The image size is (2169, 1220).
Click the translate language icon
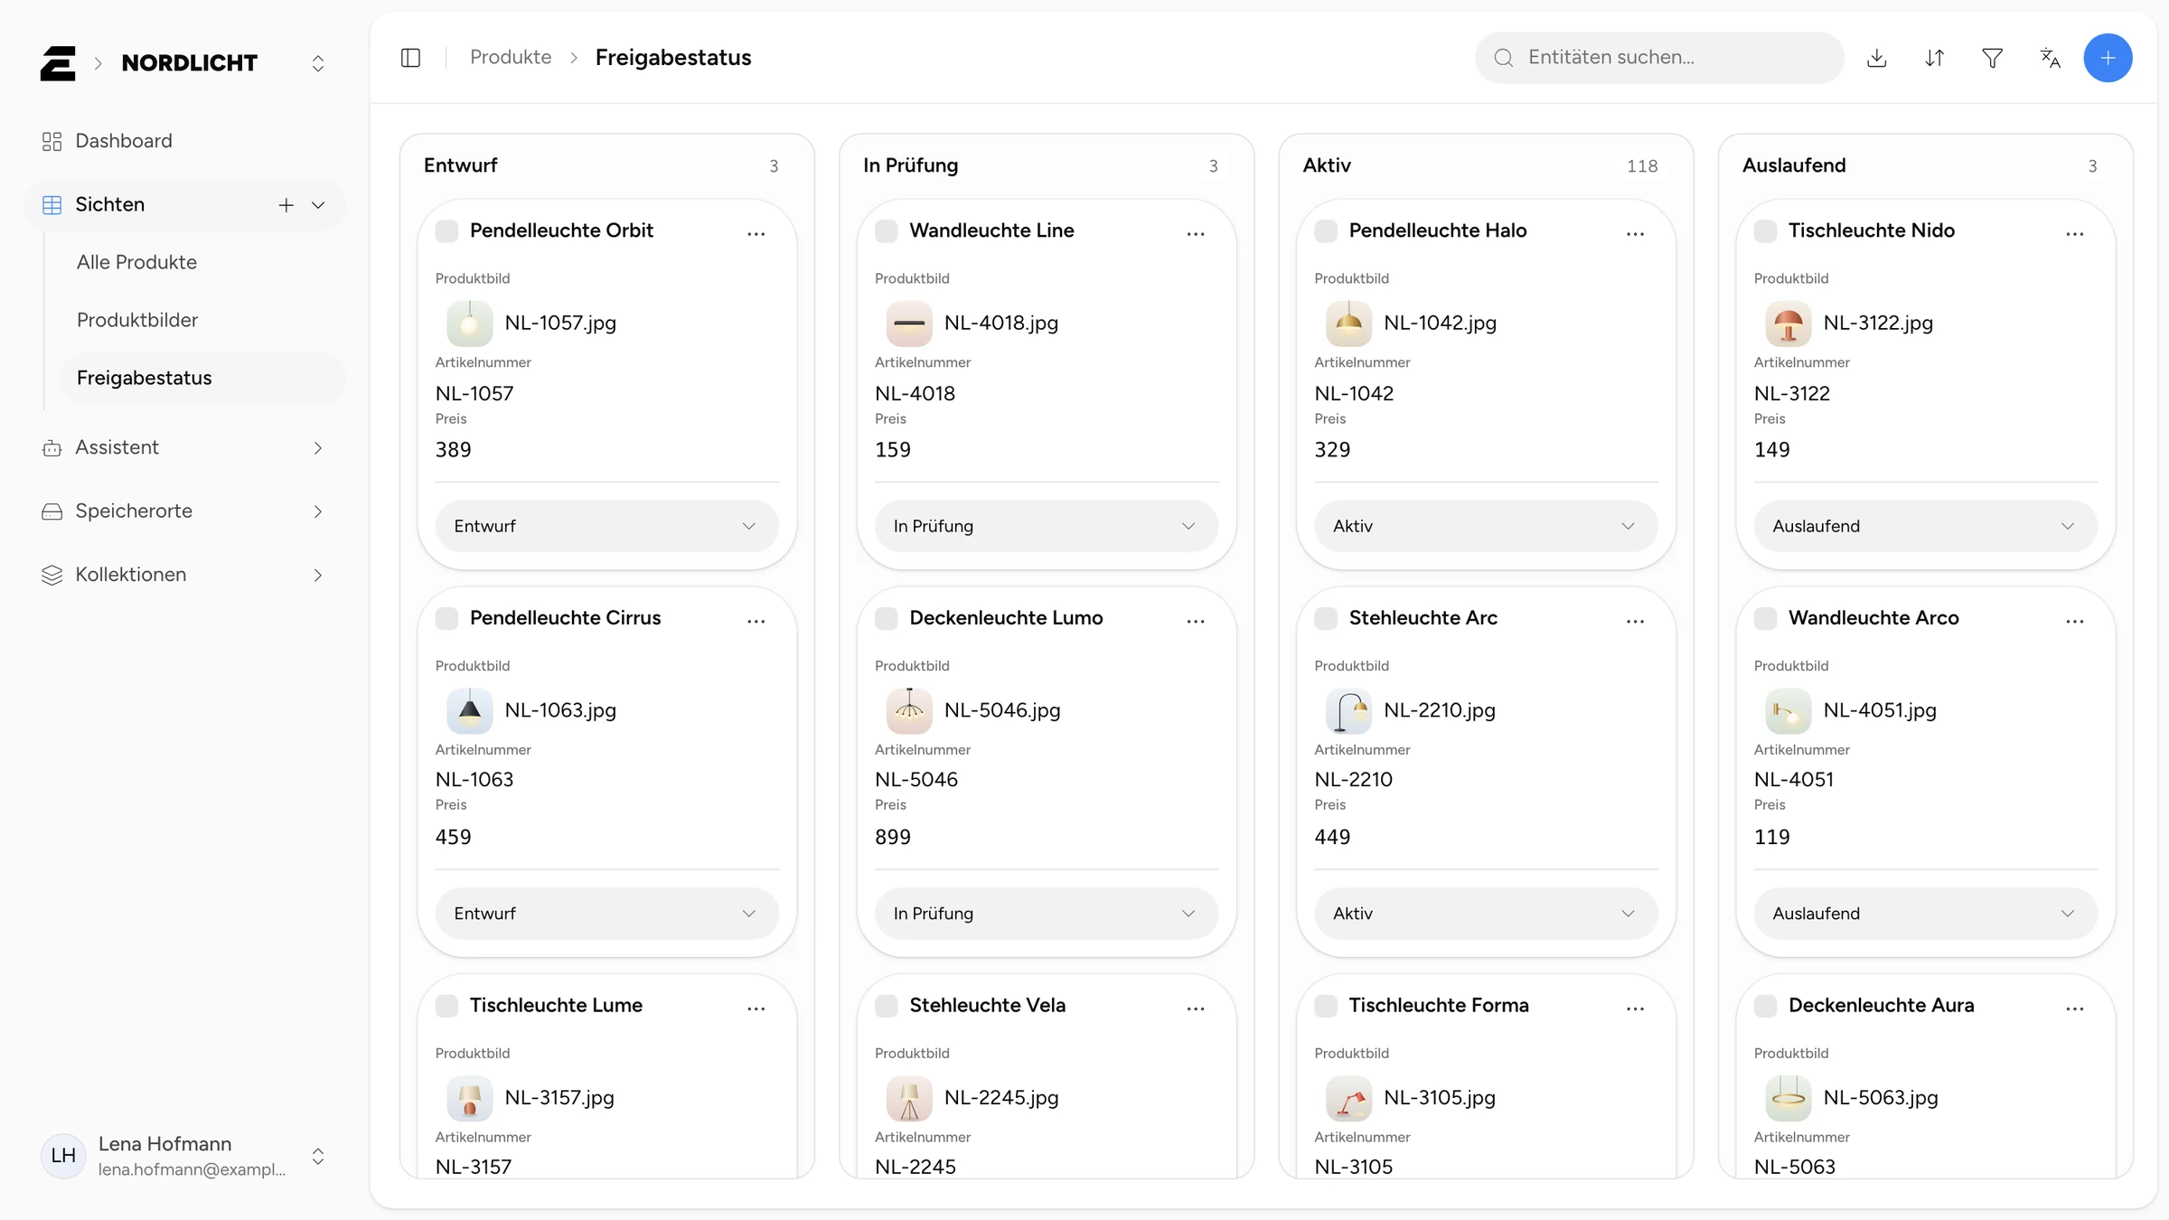pos(2051,58)
